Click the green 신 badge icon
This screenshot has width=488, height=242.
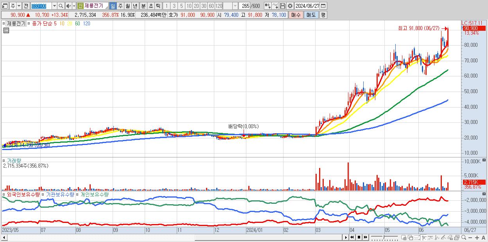pyautogui.click(x=80, y=6)
